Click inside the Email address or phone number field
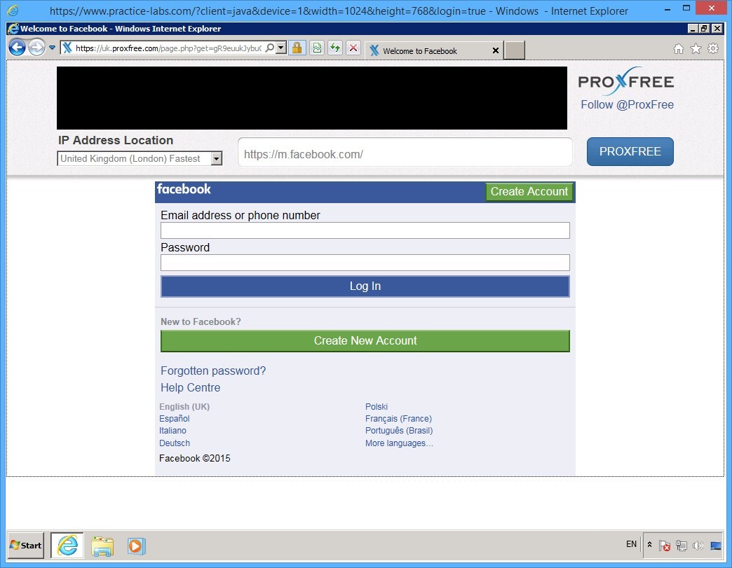Viewport: 732px width, 568px height. coord(365,230)
